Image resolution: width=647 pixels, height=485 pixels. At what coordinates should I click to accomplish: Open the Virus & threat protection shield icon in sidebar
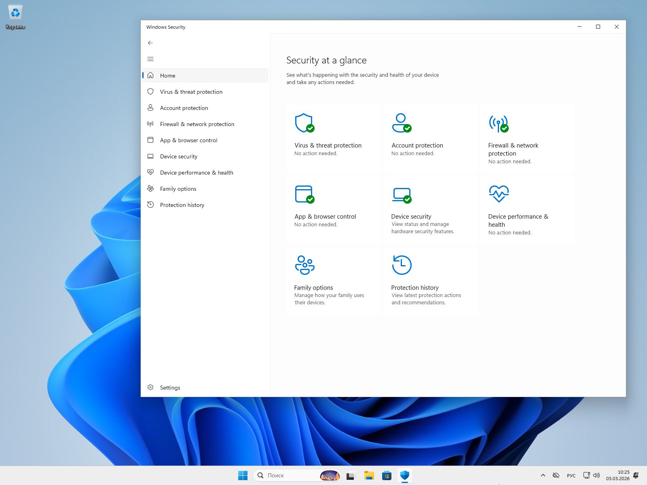[150, 92]
